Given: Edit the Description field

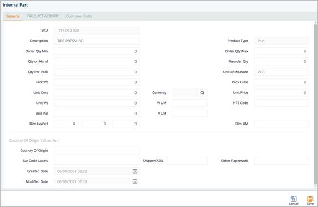Looking at the screenshot, I should tap(97, 41).
